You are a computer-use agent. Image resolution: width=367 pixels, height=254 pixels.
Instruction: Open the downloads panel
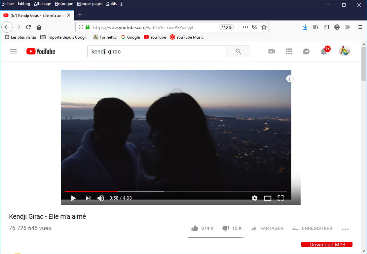305,27
